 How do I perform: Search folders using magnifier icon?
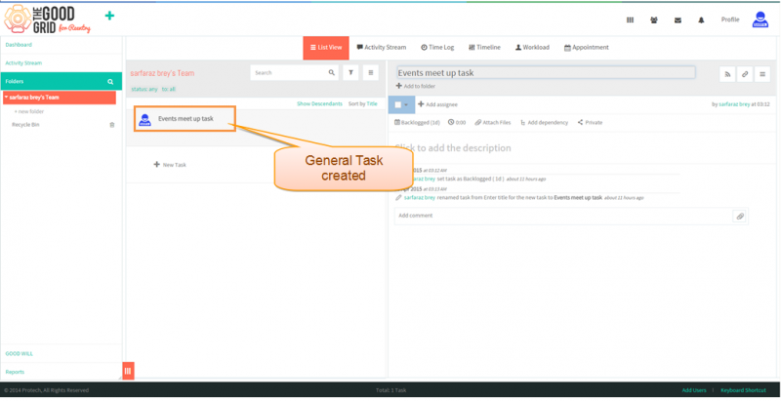coord(110,82)
